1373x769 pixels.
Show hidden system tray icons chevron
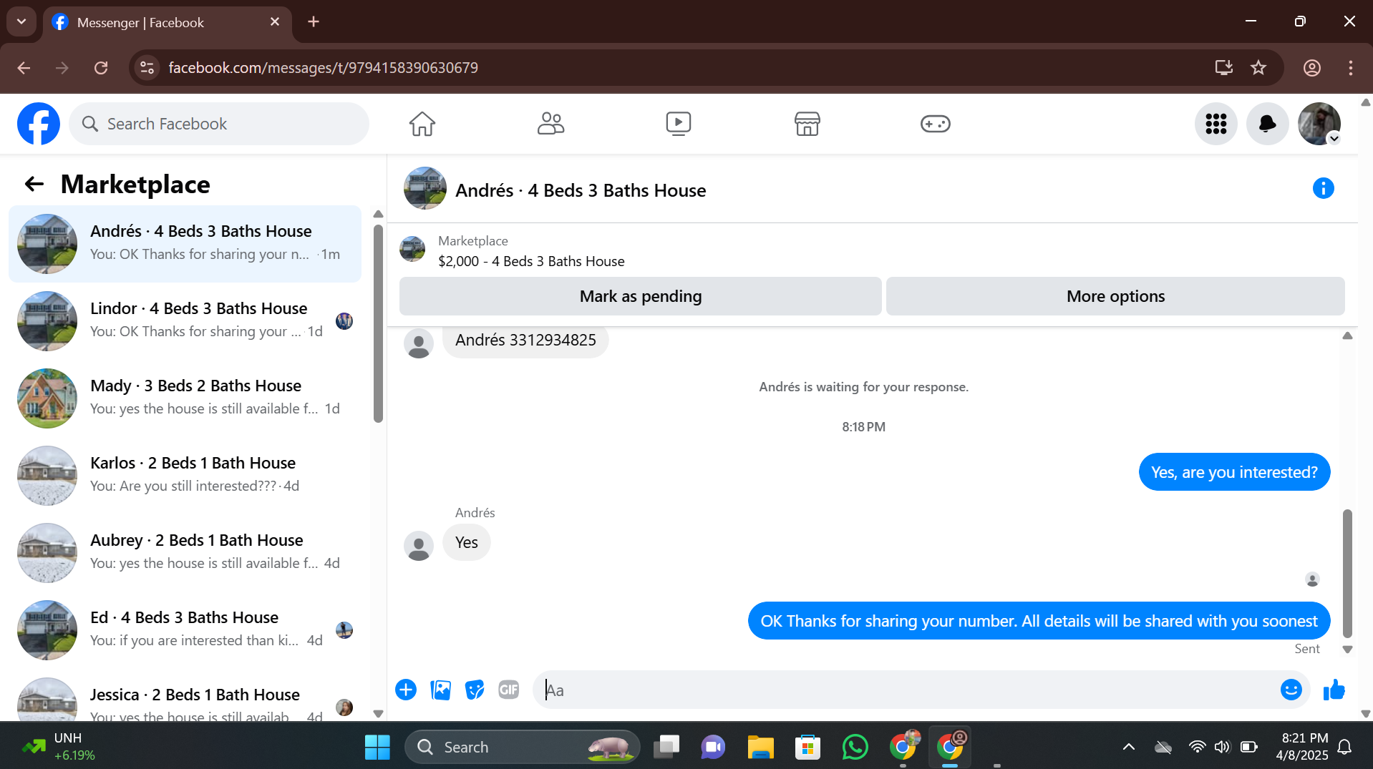[1128, 748]
